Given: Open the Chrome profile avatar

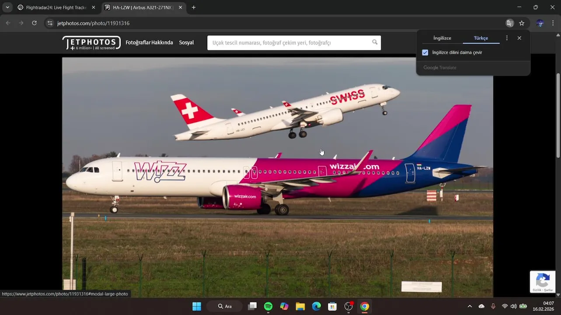Looking at the screenshot, I should click(x=540, y=23).
